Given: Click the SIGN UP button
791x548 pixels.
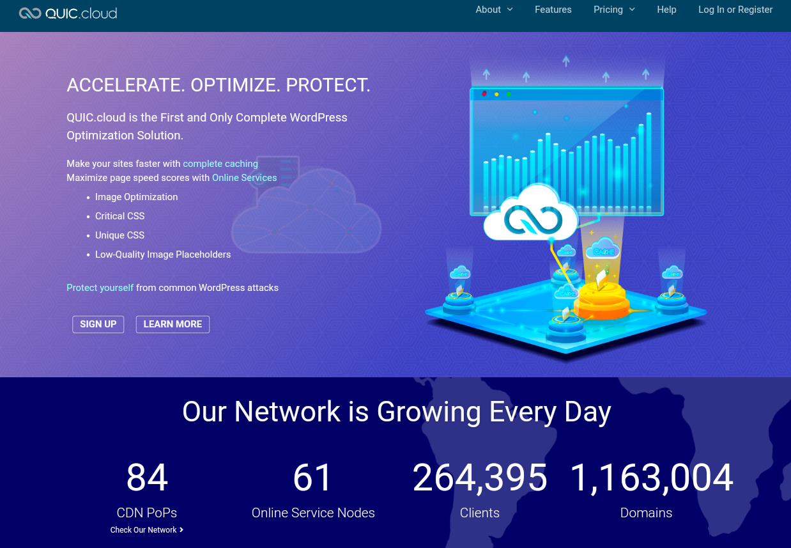Looking at the screenshot, I should click(98, 324).
